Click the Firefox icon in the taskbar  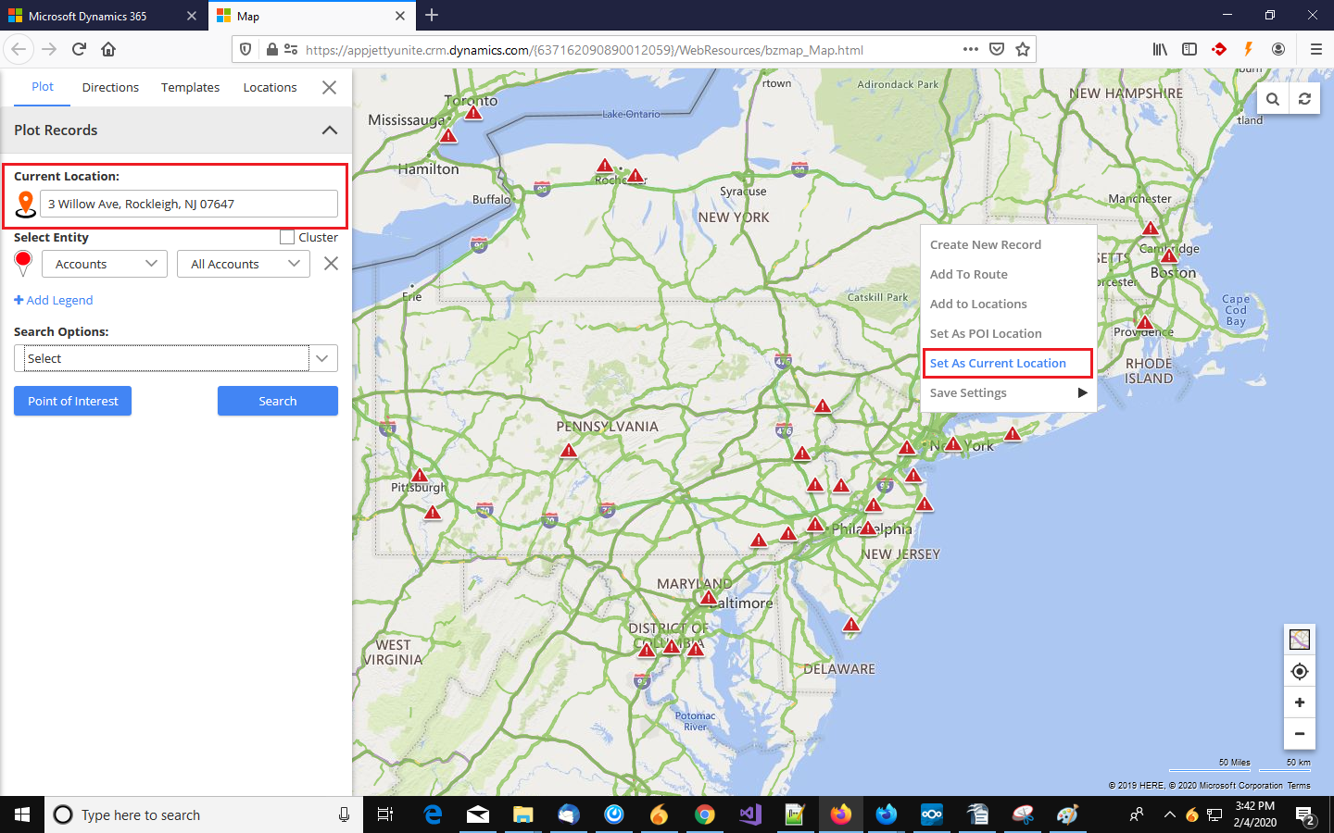tap(840, 814)
